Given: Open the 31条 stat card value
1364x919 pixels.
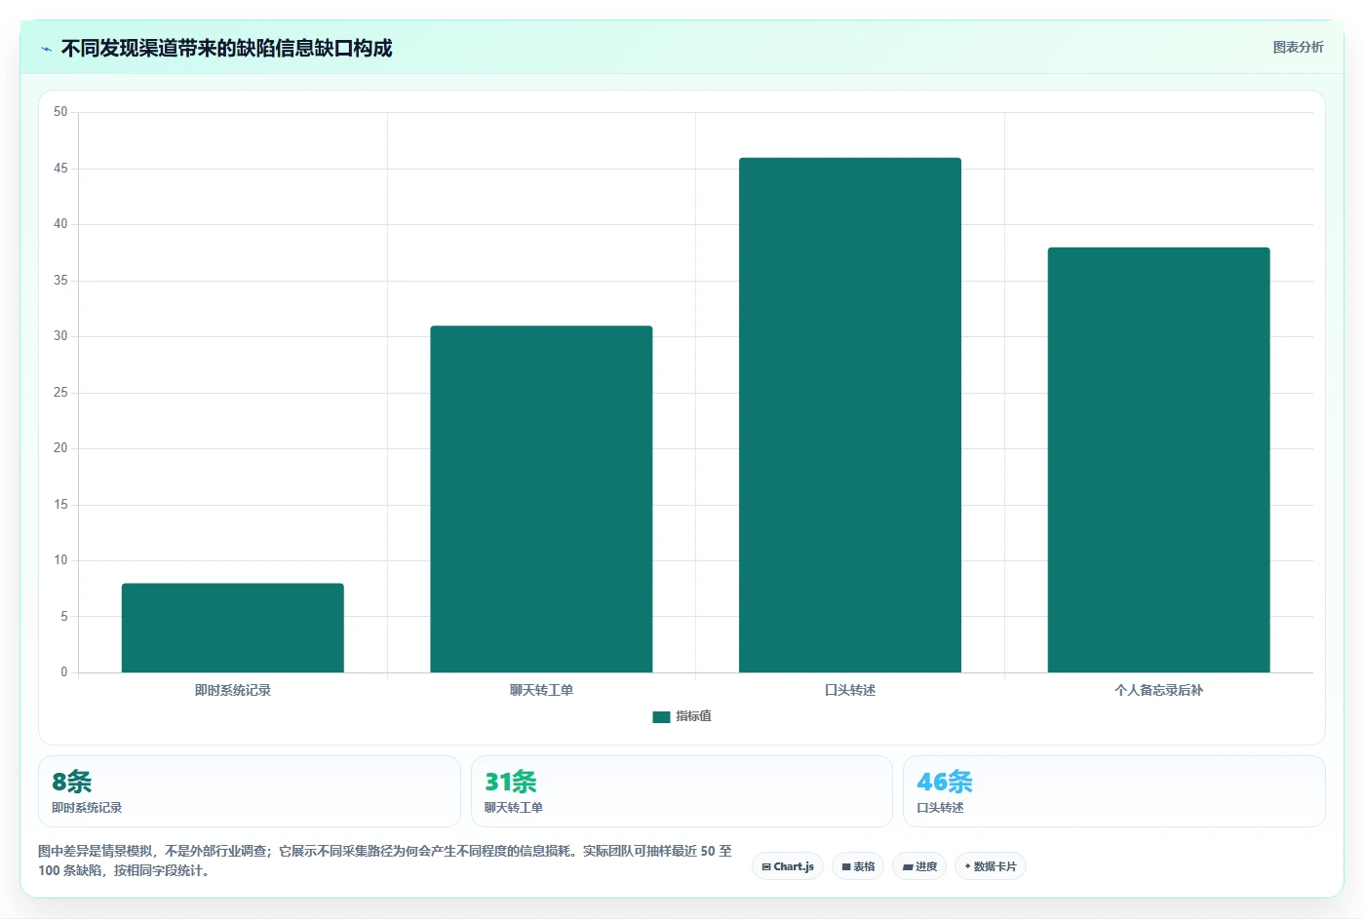Looking at the screenshot, I should tap(511, 782).
